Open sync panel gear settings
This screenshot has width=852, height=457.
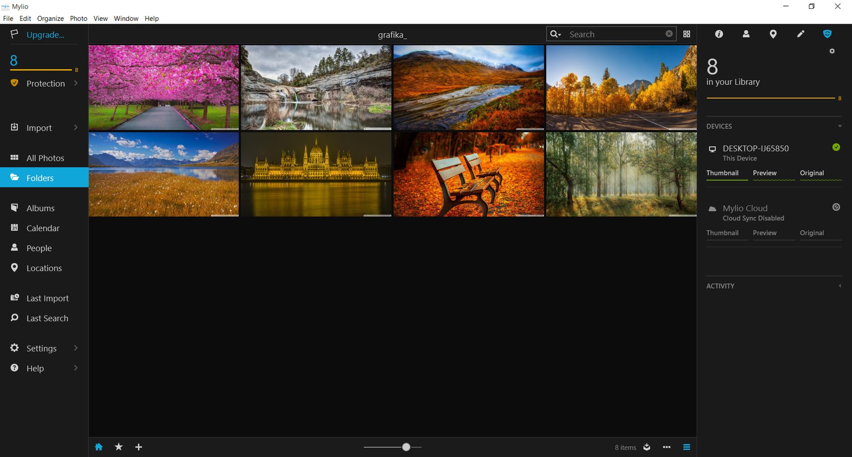click(x=832, y=51)
